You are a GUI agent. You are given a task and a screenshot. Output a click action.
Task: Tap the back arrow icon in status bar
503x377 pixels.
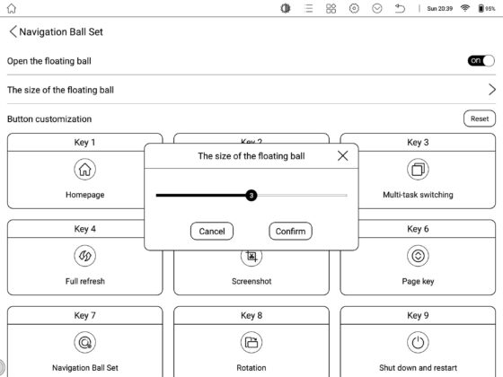click(x=400, y=8)
